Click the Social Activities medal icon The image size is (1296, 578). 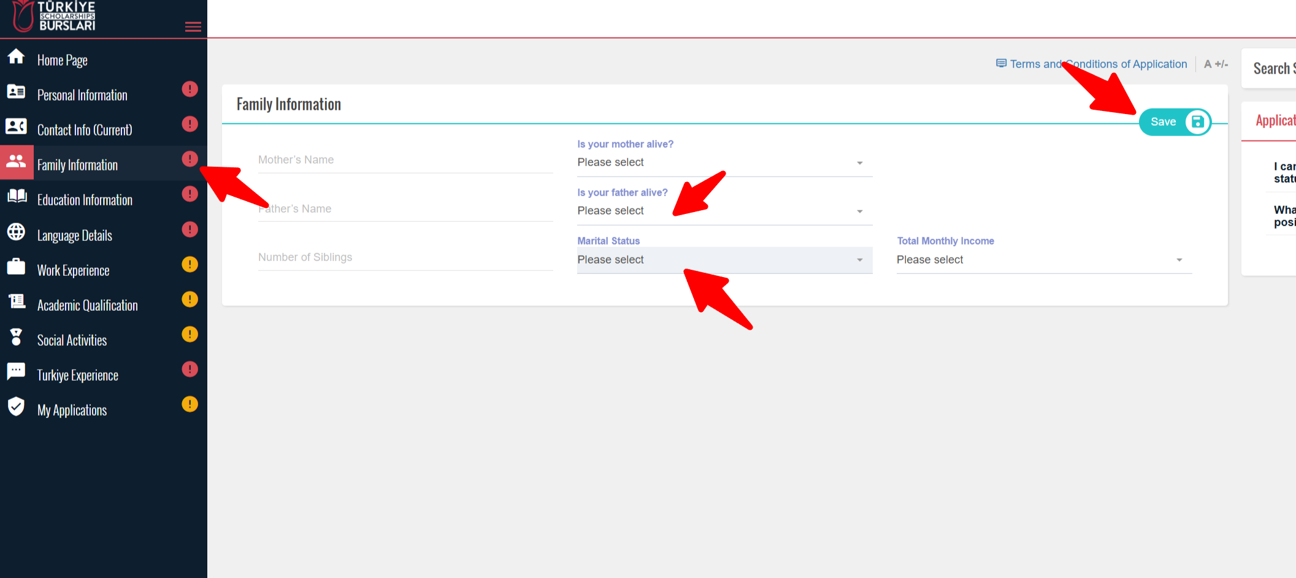[x=16, y=337]
